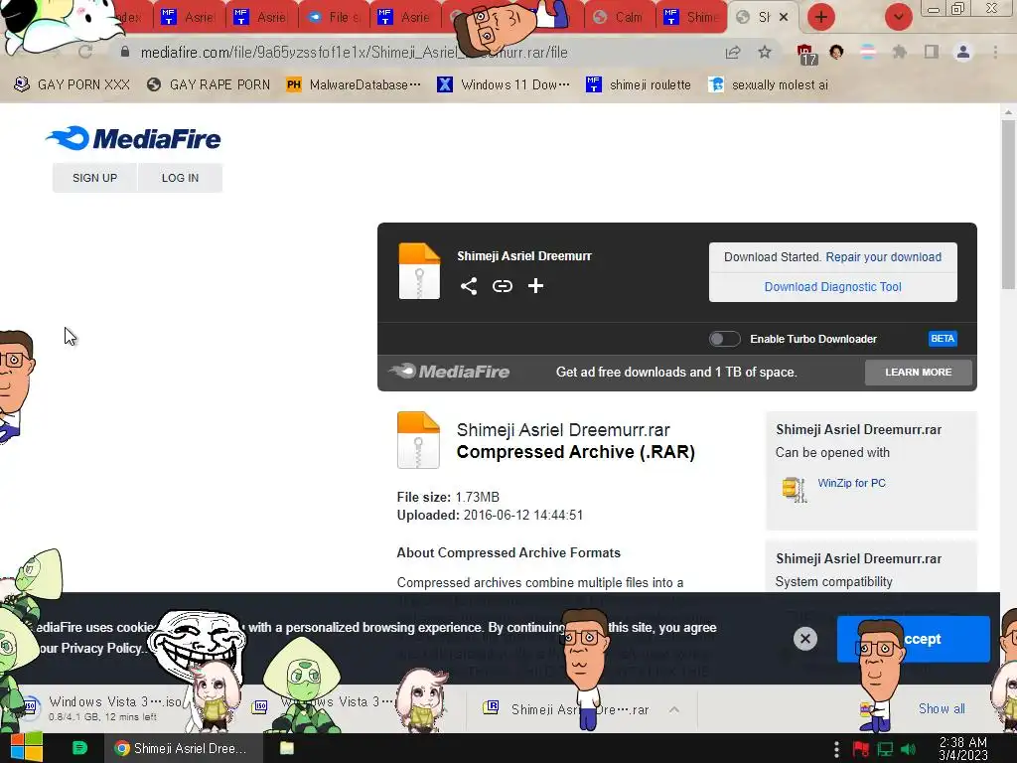Click the WinZip archive icon
This screenshot has width=1017, height=763.
pos(794,489)
